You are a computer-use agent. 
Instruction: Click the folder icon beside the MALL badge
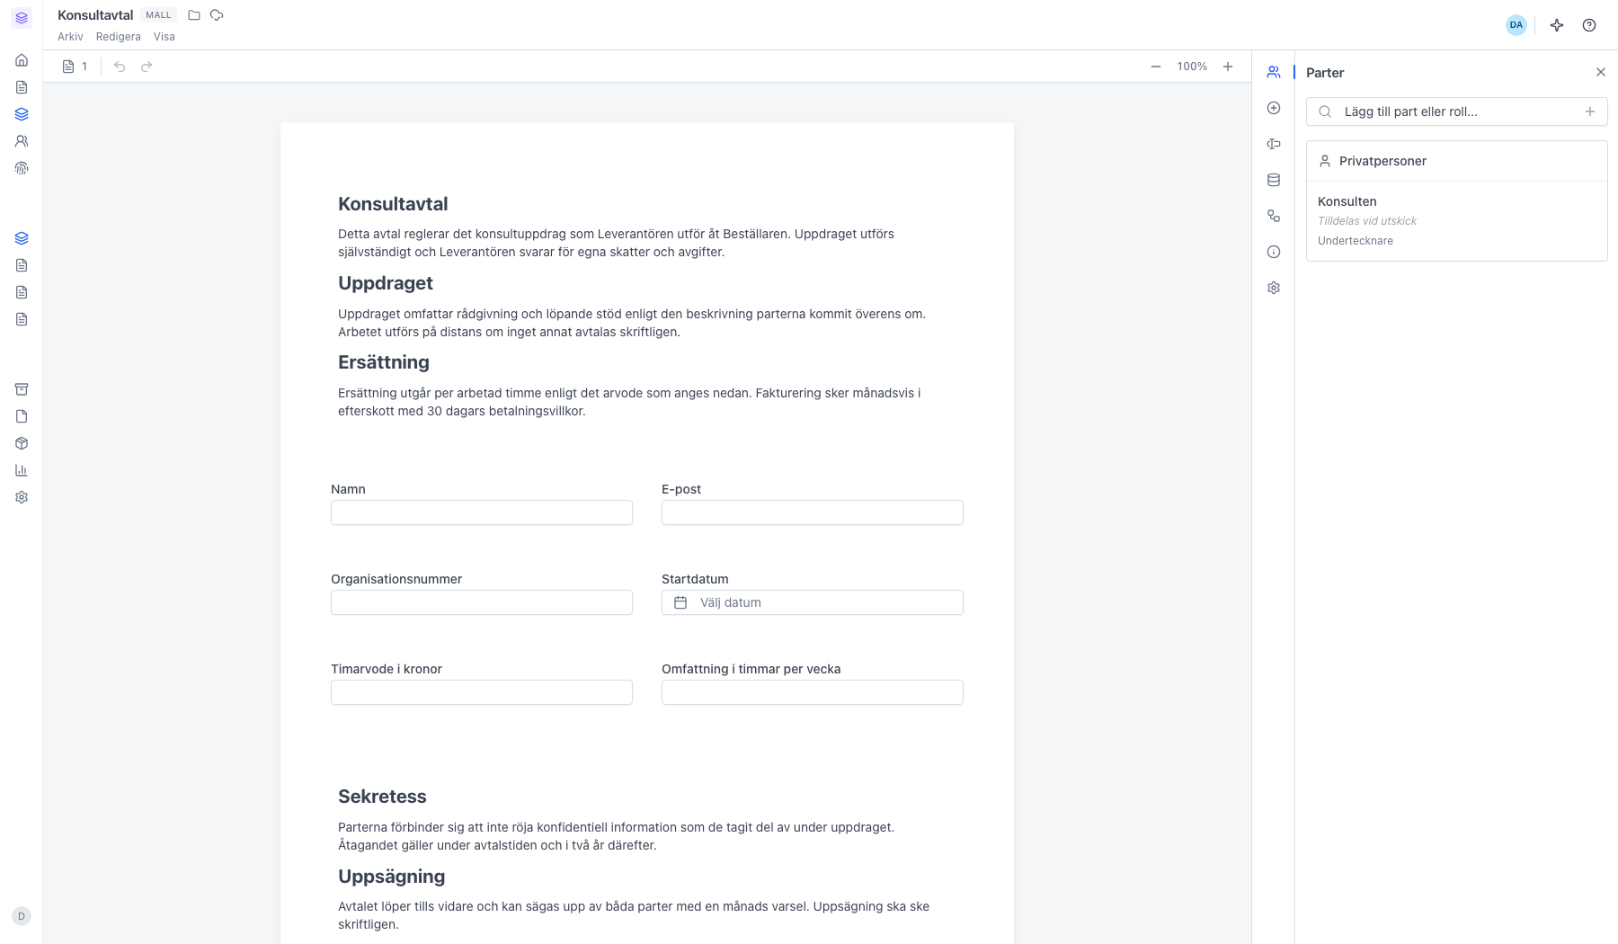click(194, 15)
